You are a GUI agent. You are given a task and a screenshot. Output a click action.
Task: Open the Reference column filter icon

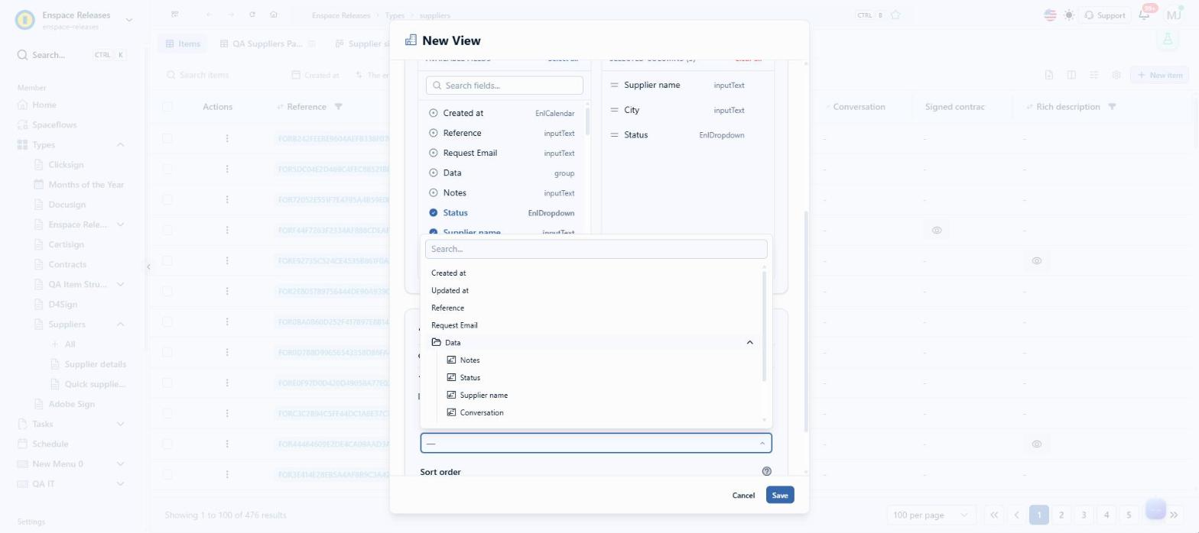[x=339, y=107]
